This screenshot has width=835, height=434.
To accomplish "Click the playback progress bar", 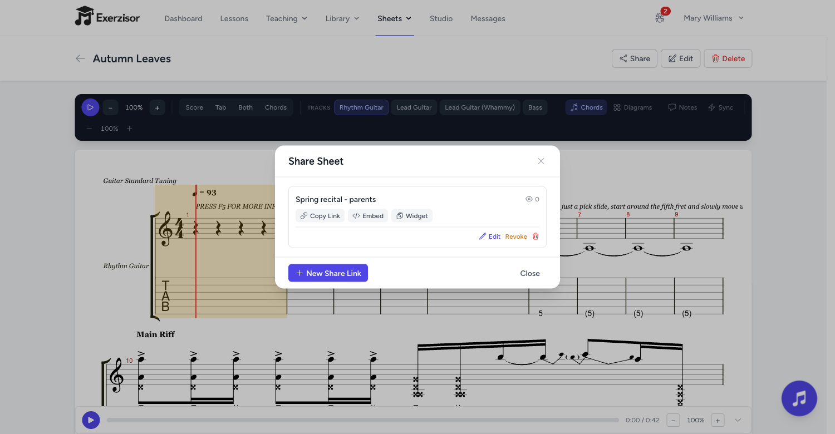I will tap(362, 420).
